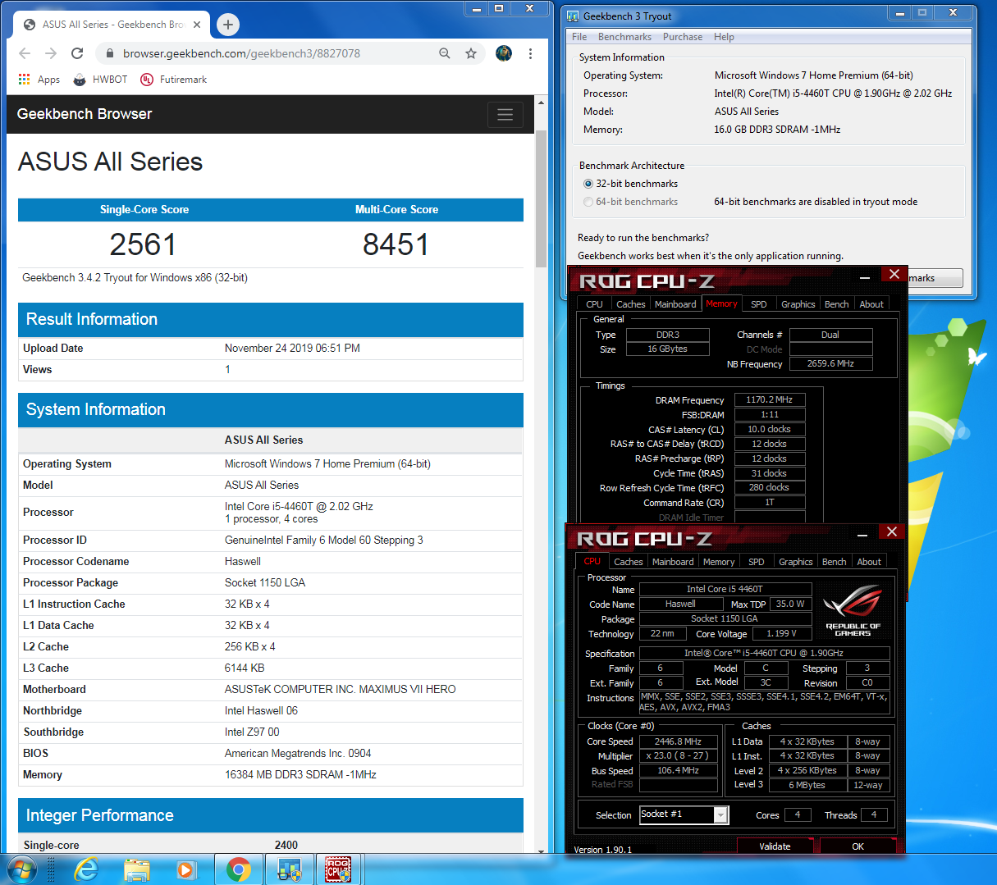
Task: Open the Help menu in Geekbench 3
Action: (724, 37)
